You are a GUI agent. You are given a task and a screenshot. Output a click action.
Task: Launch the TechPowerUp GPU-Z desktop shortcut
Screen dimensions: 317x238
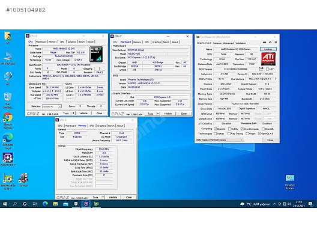tap(8, 182)
